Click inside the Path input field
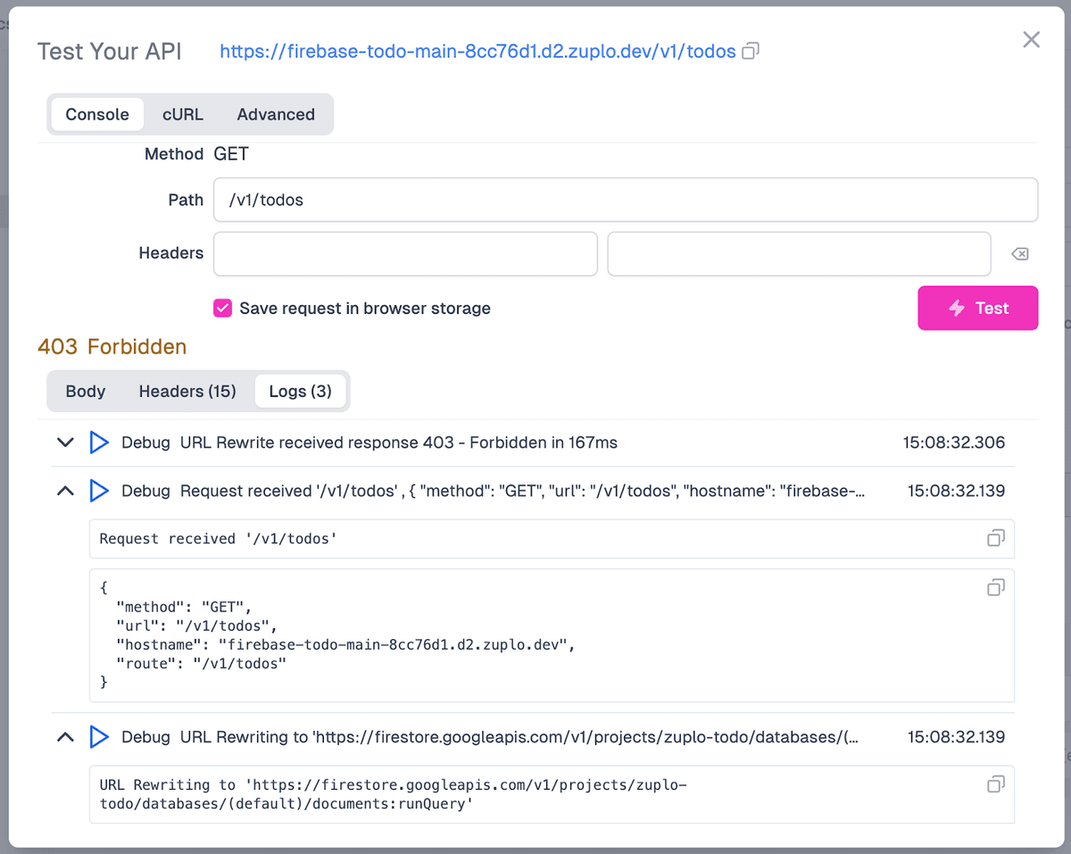 point(625,199)
